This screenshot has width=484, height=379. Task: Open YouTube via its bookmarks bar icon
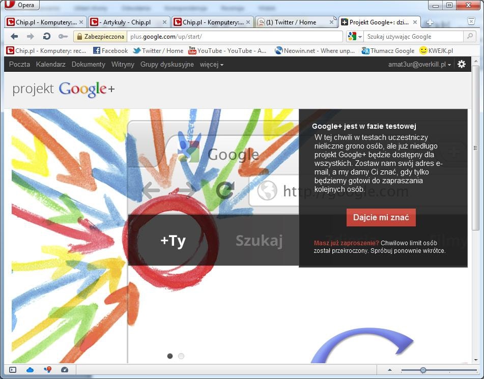192,50
